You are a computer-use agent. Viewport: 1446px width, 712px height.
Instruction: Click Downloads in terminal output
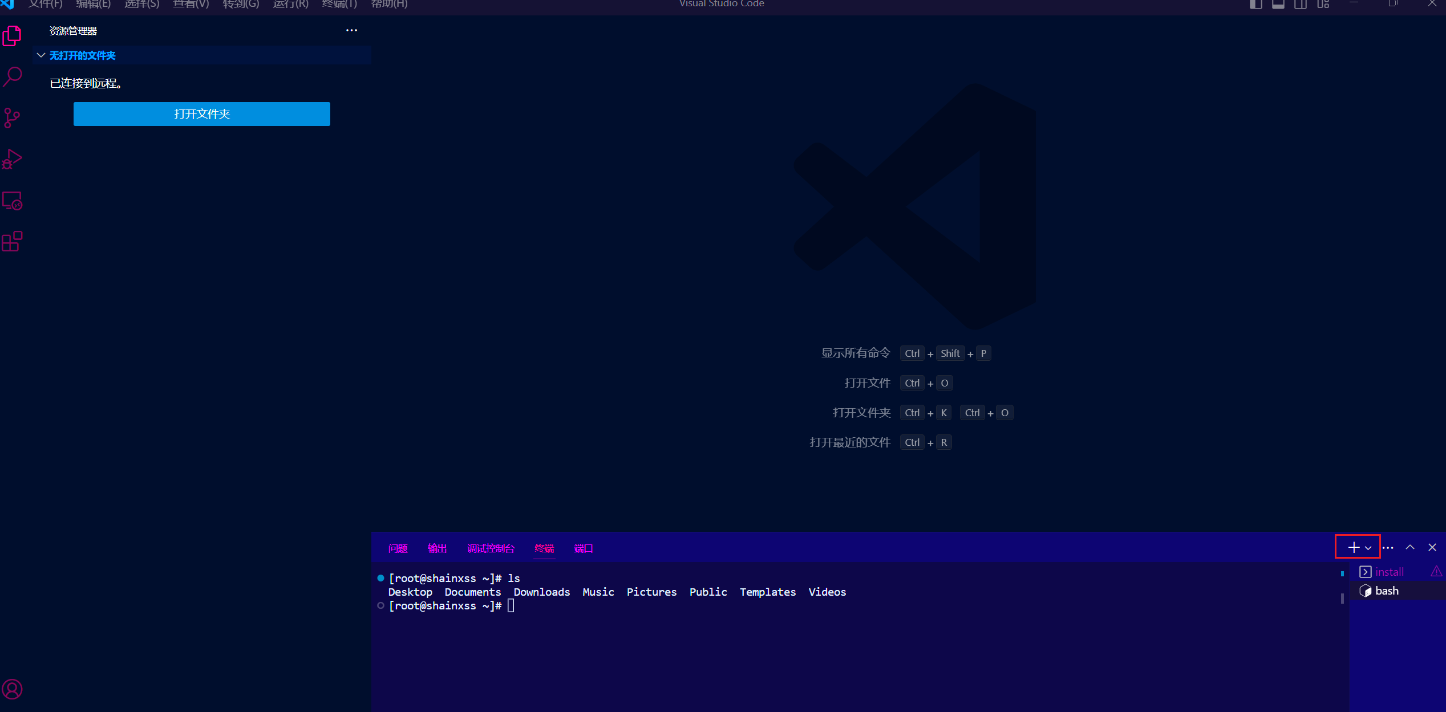[x=542, y=592]
